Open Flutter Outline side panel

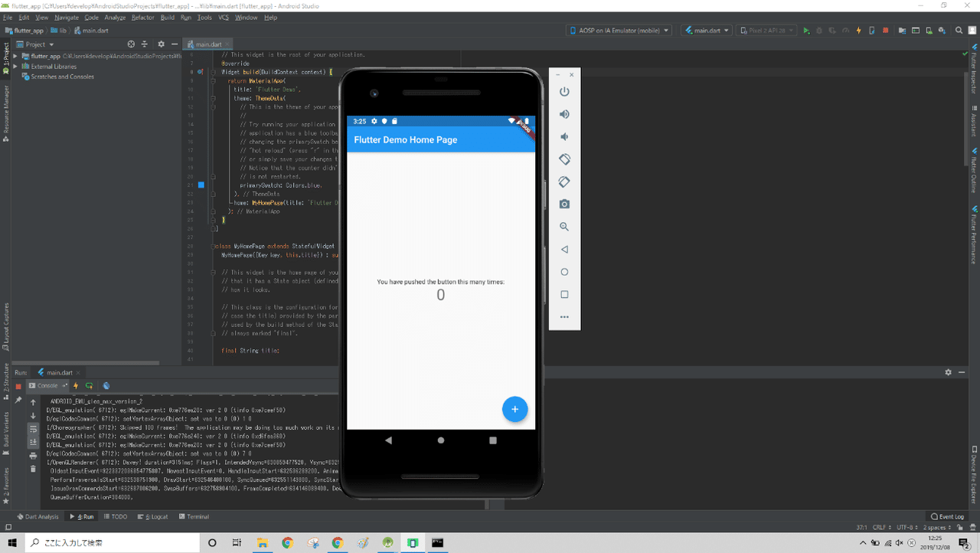[x=974, y=170]
